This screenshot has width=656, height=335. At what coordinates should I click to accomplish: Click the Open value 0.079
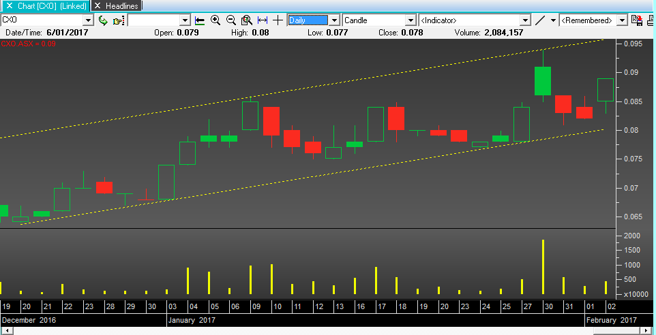click(188, 33)
